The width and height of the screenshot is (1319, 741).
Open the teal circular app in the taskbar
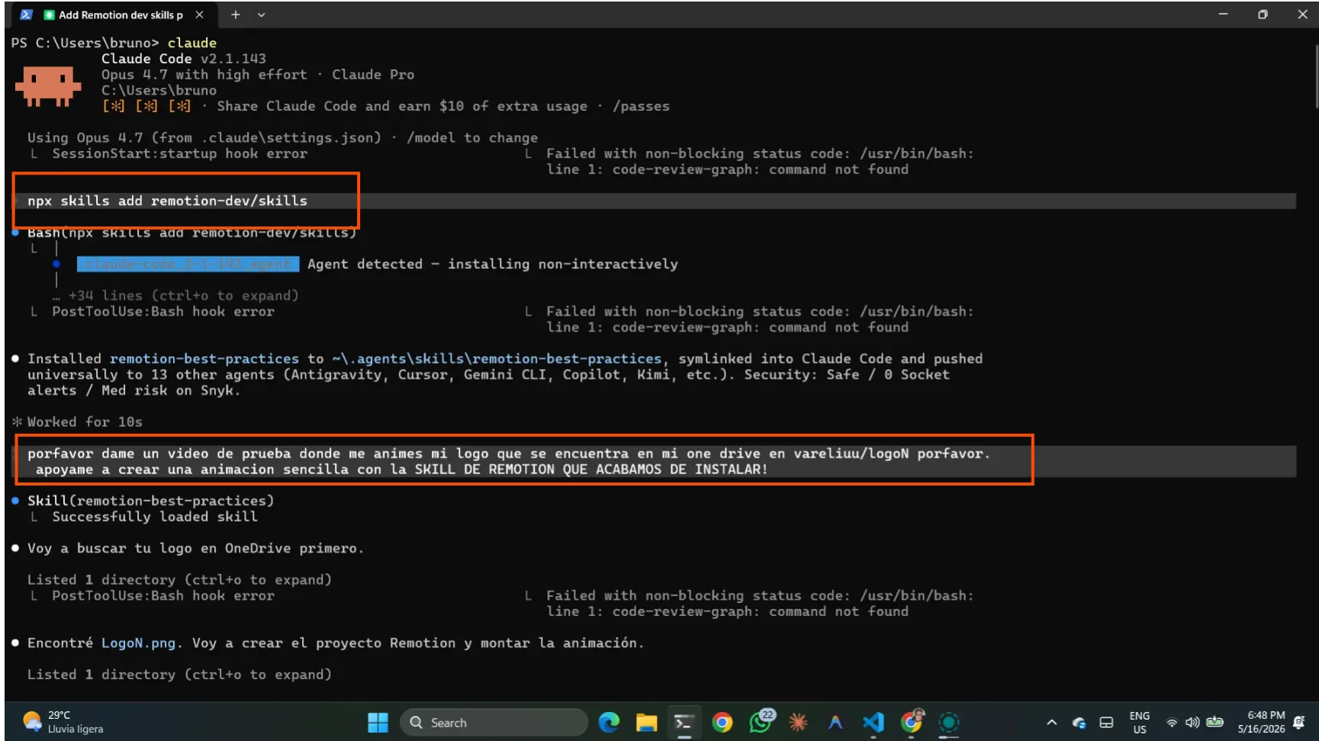point(949,722)
